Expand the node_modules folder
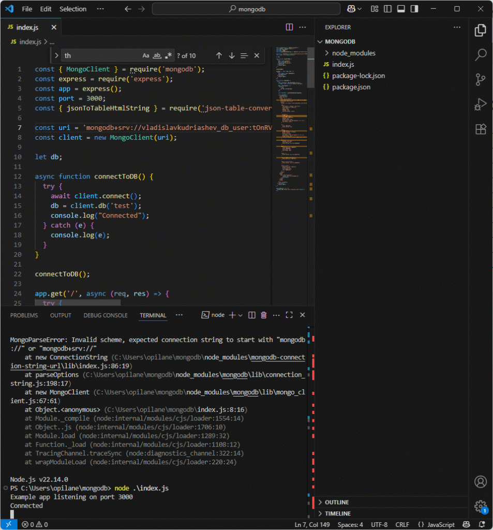 click(x=353, y=53)
